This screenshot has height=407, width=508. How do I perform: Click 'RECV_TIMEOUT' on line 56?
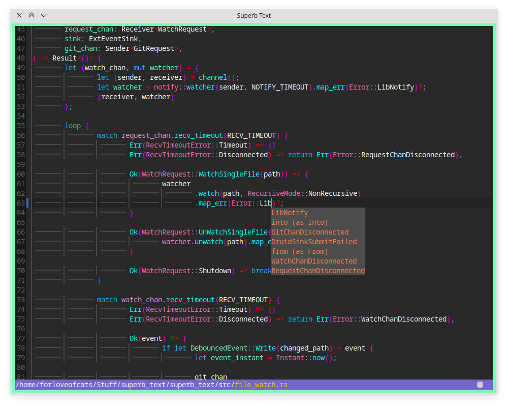(251, 136)
